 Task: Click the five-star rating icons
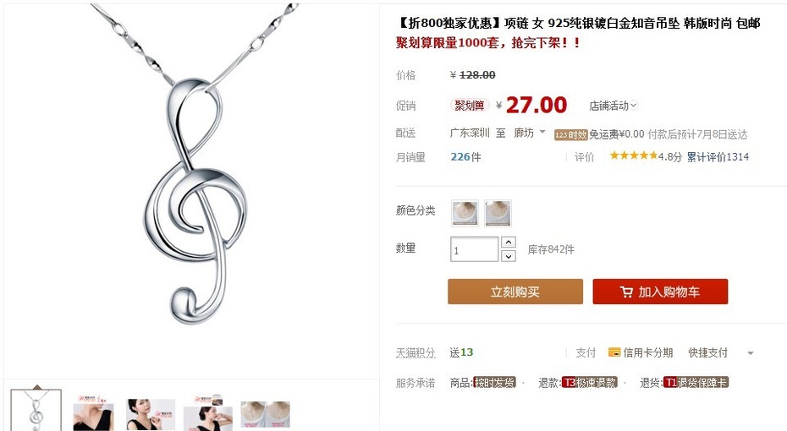[x=634, y=155]
